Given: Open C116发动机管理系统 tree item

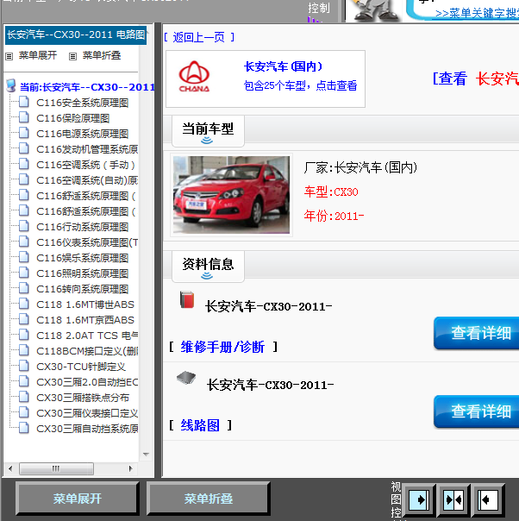Looking at the screenshot, I should 87,149.
